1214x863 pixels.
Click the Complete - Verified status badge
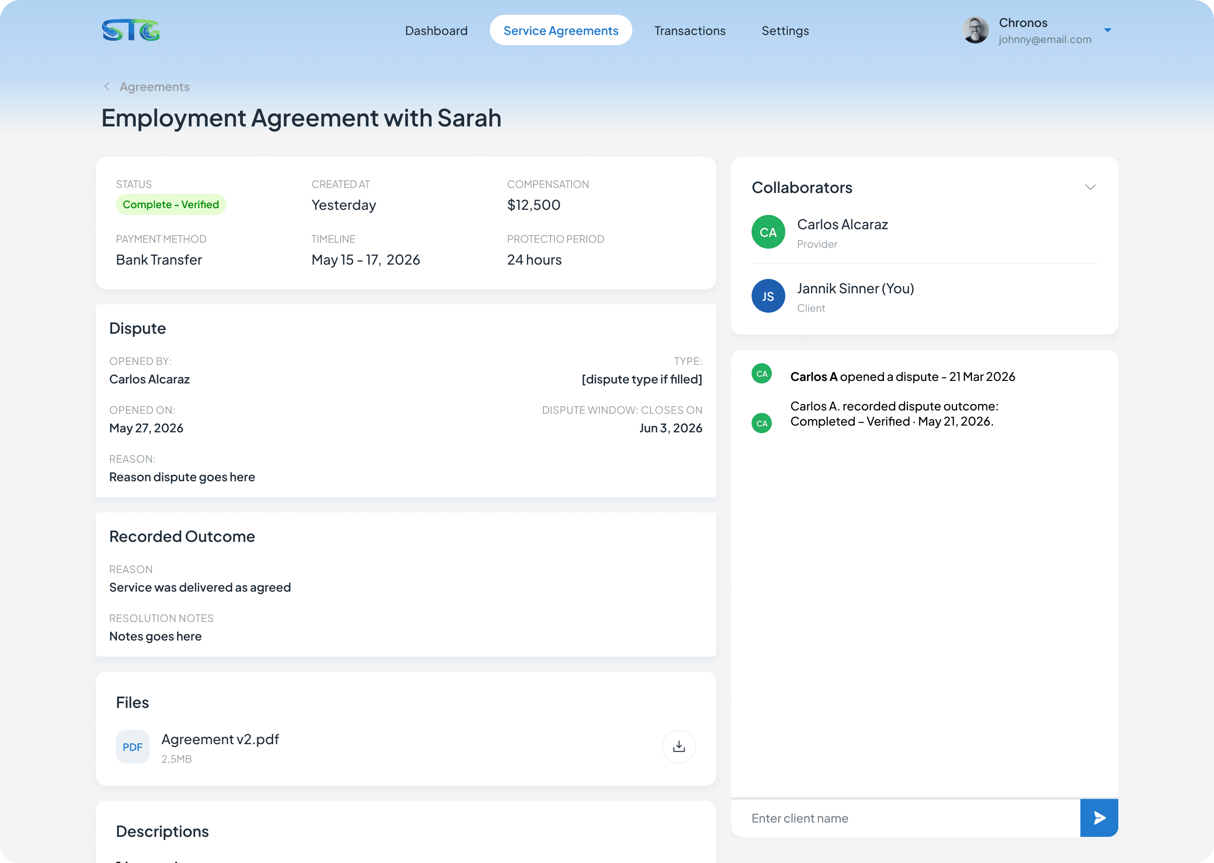(171, 205)
